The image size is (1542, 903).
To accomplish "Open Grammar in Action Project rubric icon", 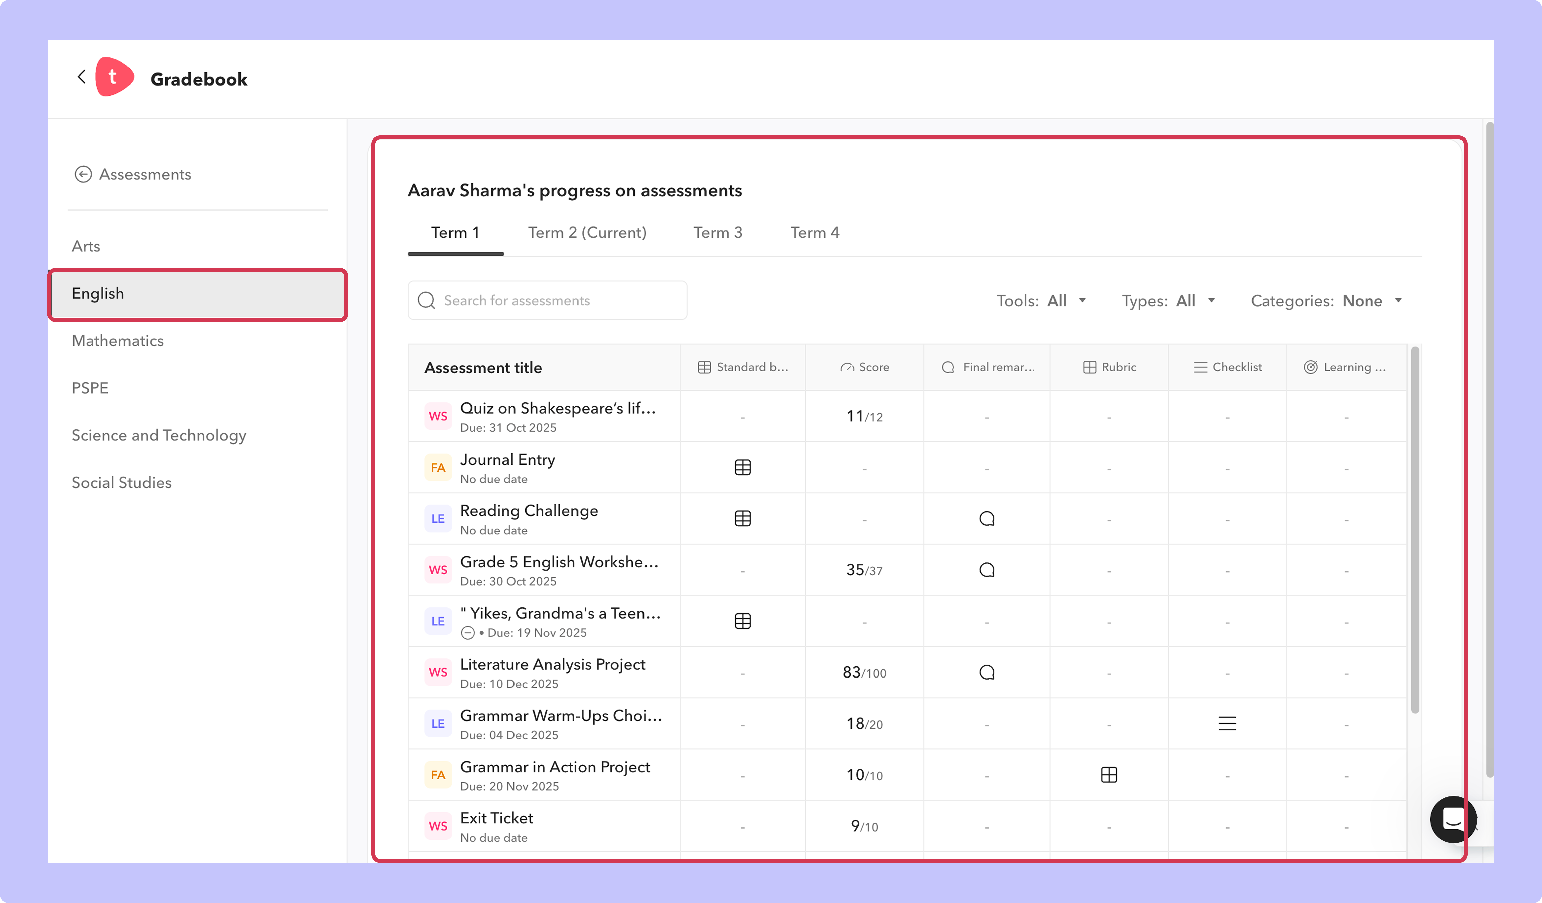I will [x=1109, y=775].
